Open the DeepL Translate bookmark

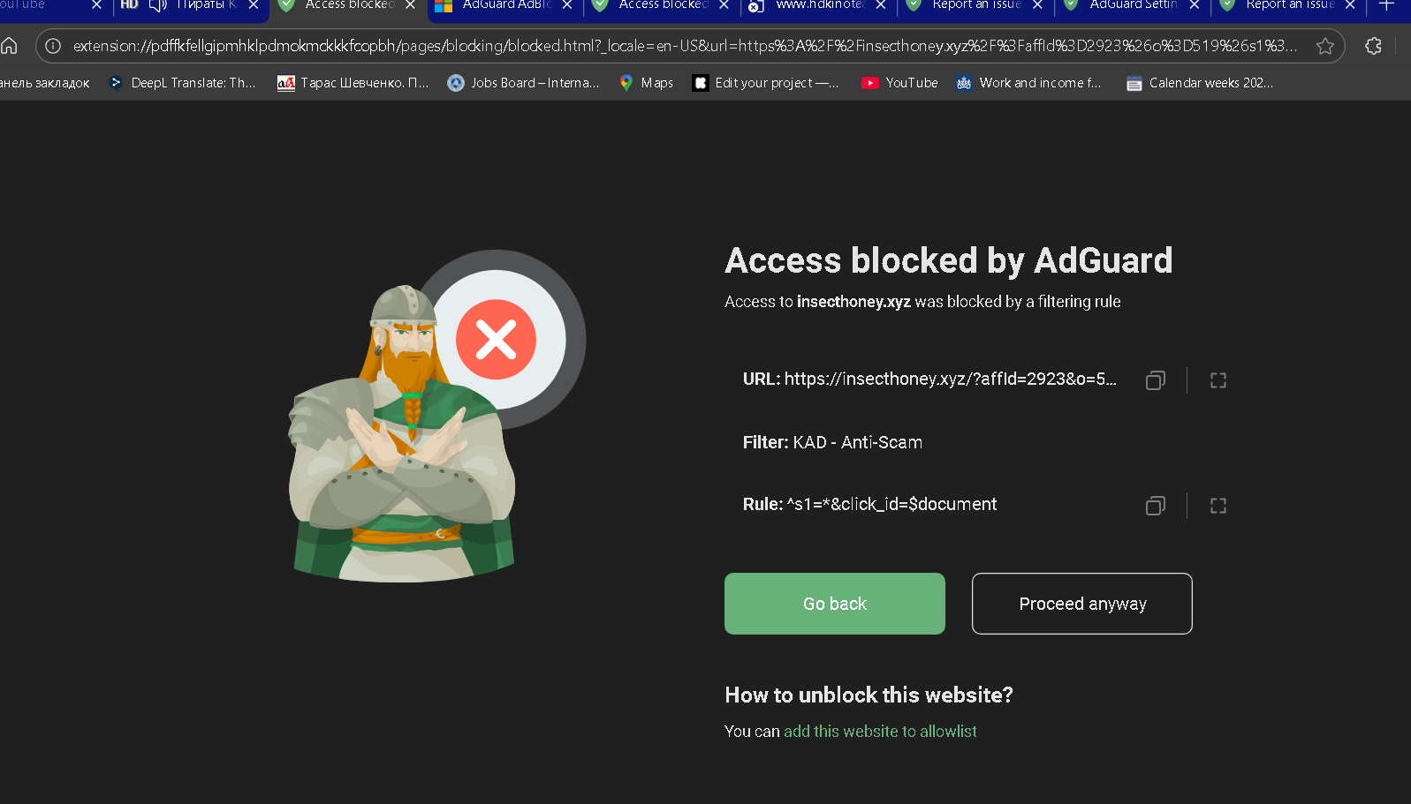click(183, 83)
